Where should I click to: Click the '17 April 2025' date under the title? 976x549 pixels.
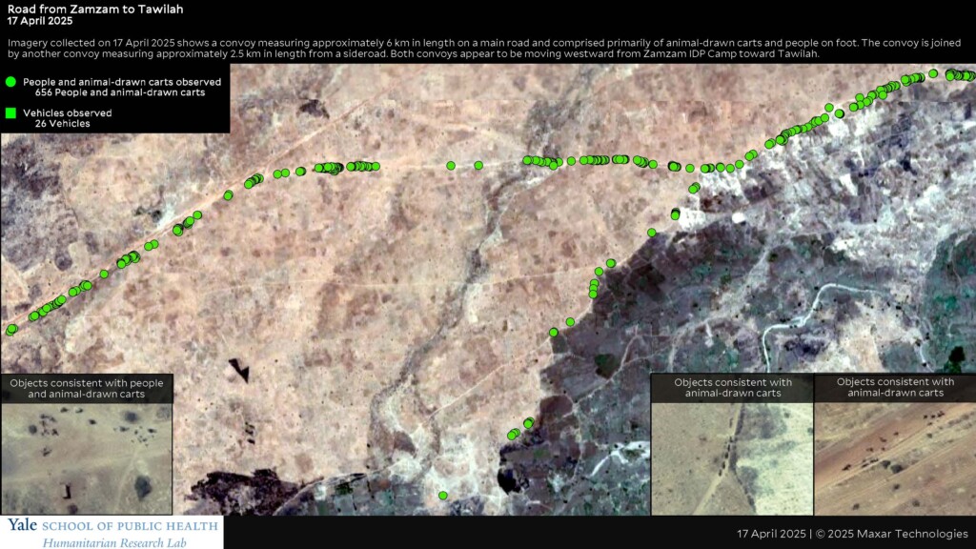(40, 21)
